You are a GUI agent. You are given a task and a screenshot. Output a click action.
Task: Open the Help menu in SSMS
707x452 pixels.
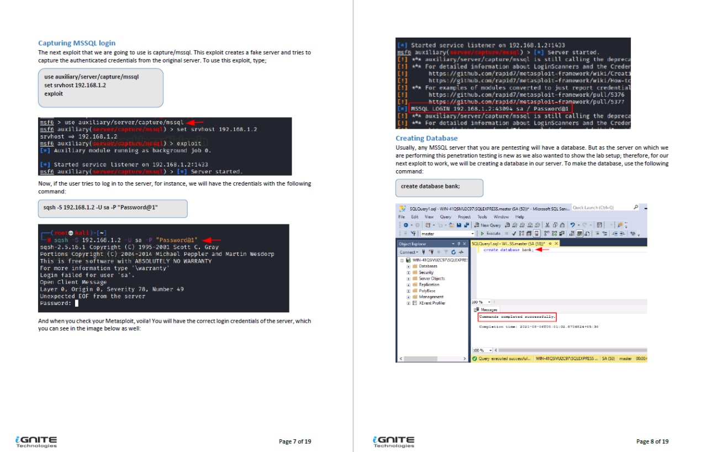click(x=520, y=217)
